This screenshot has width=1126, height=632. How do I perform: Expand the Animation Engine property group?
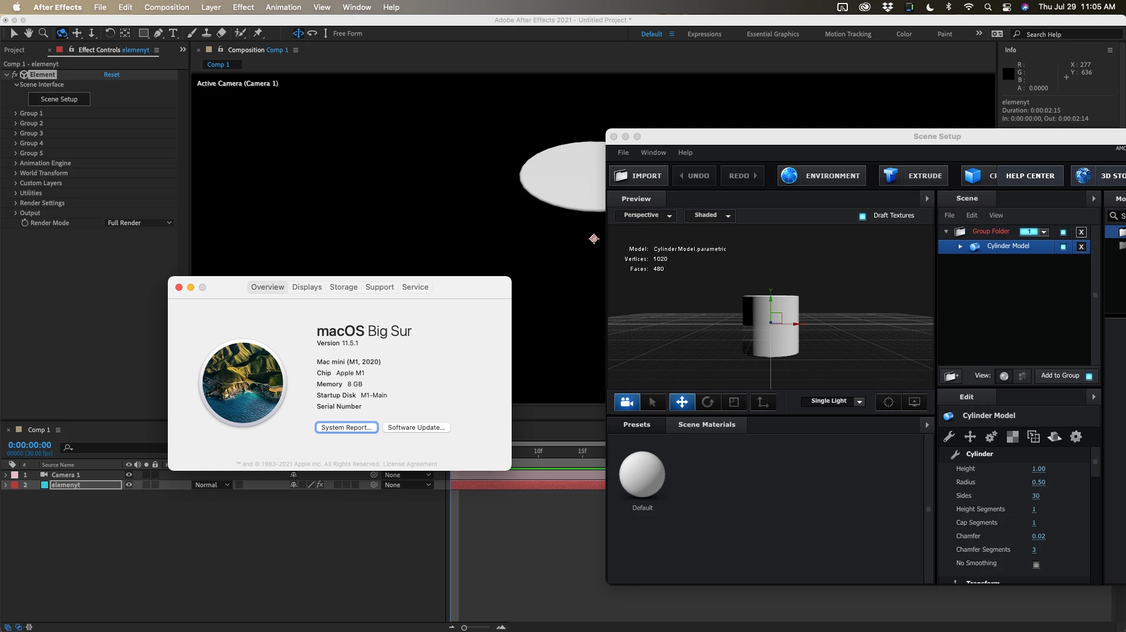pos(15,163)
